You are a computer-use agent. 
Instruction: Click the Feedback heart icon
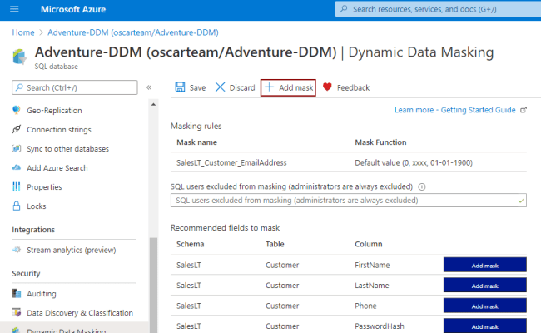[x=327, y=87]
